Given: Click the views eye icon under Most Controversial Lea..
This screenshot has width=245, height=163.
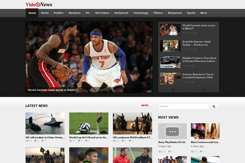Looking at the screenshot, I should coord(192,152).
